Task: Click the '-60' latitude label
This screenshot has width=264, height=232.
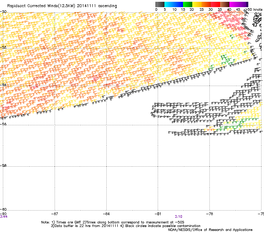Action: click(x=3, y=209)
